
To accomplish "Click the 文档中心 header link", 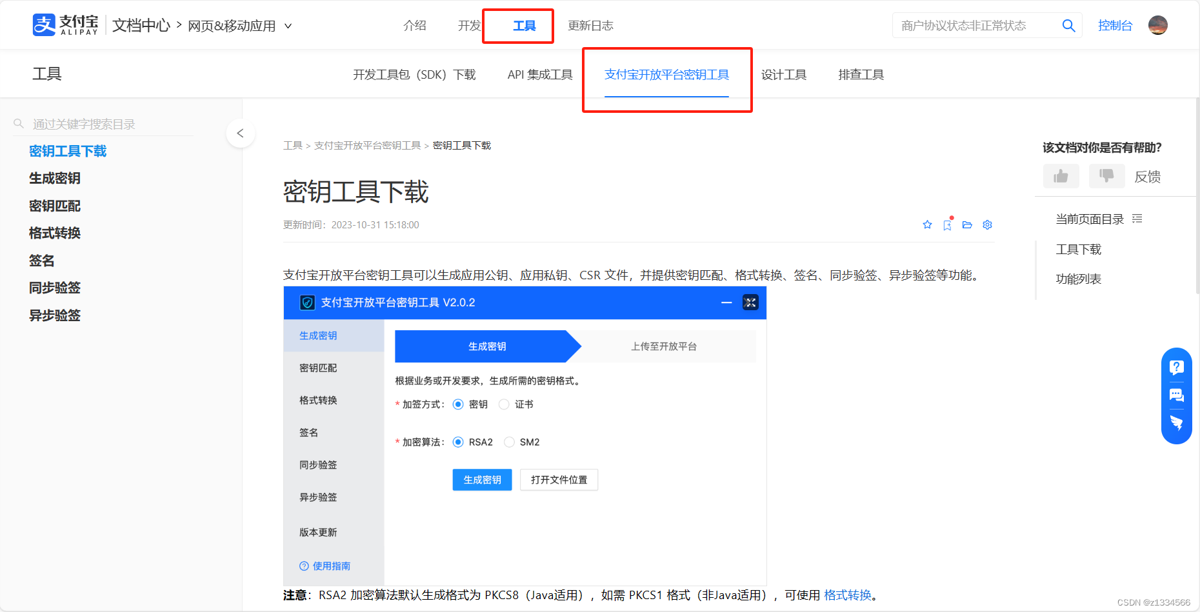I will click(141, 25).
